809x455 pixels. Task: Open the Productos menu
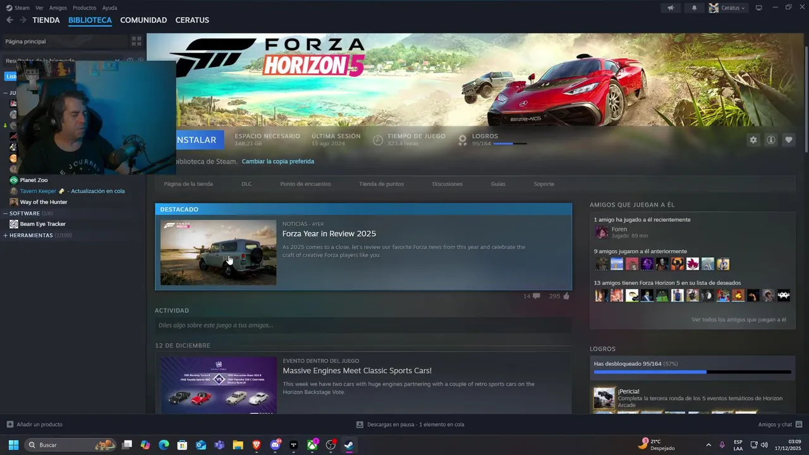[x=85, y=8]
